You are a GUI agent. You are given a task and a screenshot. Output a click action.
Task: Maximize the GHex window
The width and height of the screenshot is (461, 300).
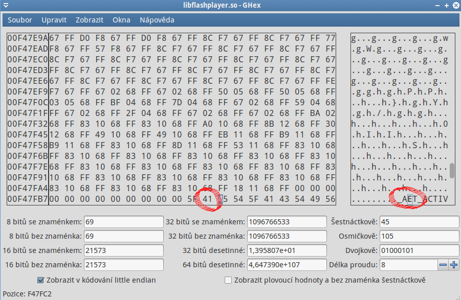tap(447, 5)
